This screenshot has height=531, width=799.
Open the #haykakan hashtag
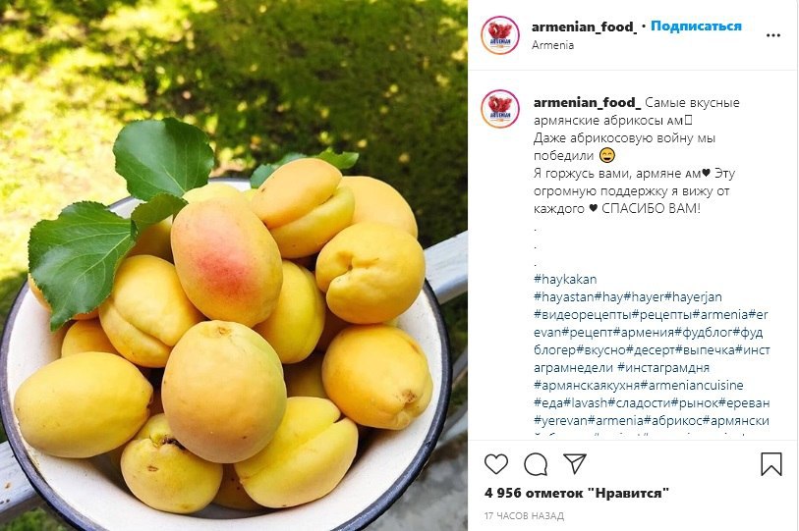tap(564, 279)
